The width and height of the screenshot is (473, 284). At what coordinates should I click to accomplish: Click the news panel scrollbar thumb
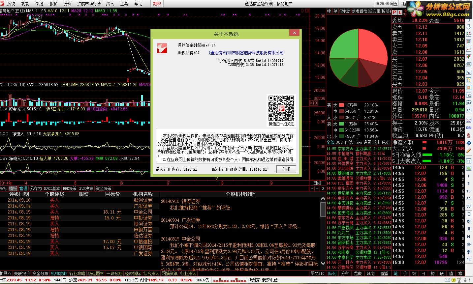point(323,210)
